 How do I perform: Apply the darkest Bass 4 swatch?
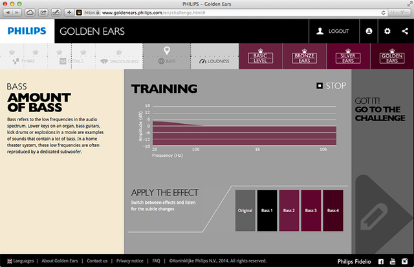tap(333, 211)
